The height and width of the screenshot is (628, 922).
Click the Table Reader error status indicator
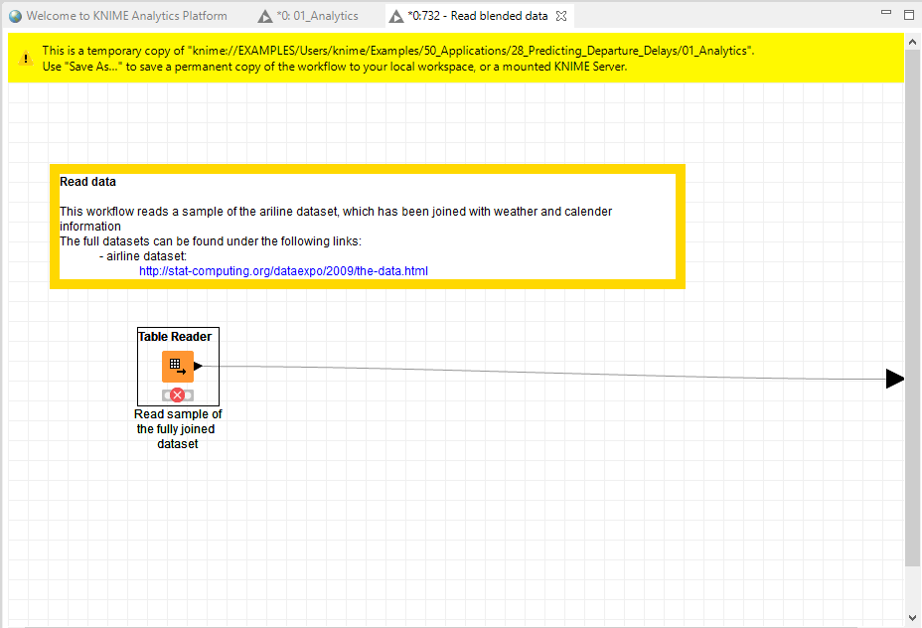[177, 395]
